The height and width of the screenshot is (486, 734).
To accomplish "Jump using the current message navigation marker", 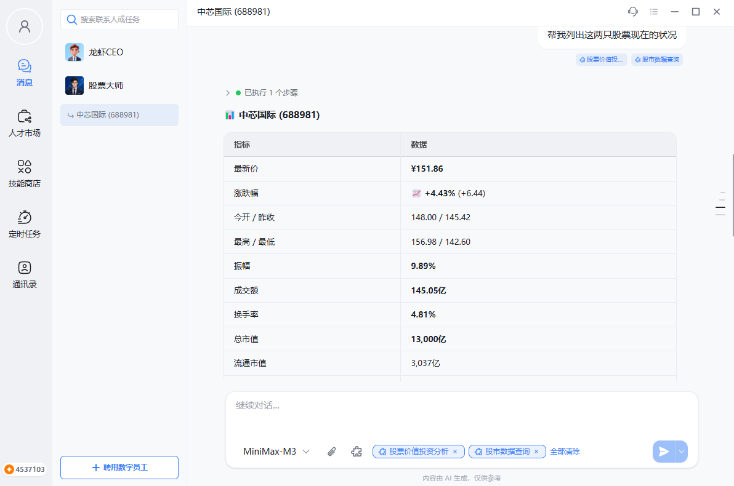I will [720, 207].
